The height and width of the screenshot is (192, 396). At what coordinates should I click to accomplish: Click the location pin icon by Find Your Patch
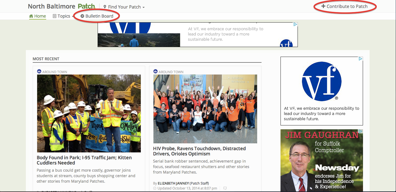[105, 7]
